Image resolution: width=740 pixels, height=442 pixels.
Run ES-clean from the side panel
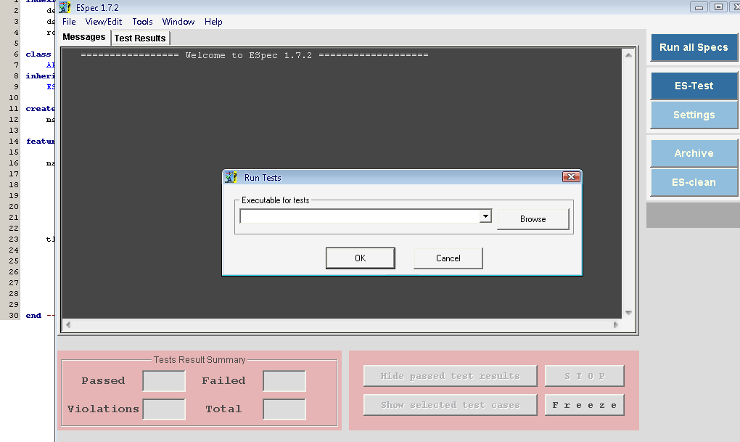[694, 182]
